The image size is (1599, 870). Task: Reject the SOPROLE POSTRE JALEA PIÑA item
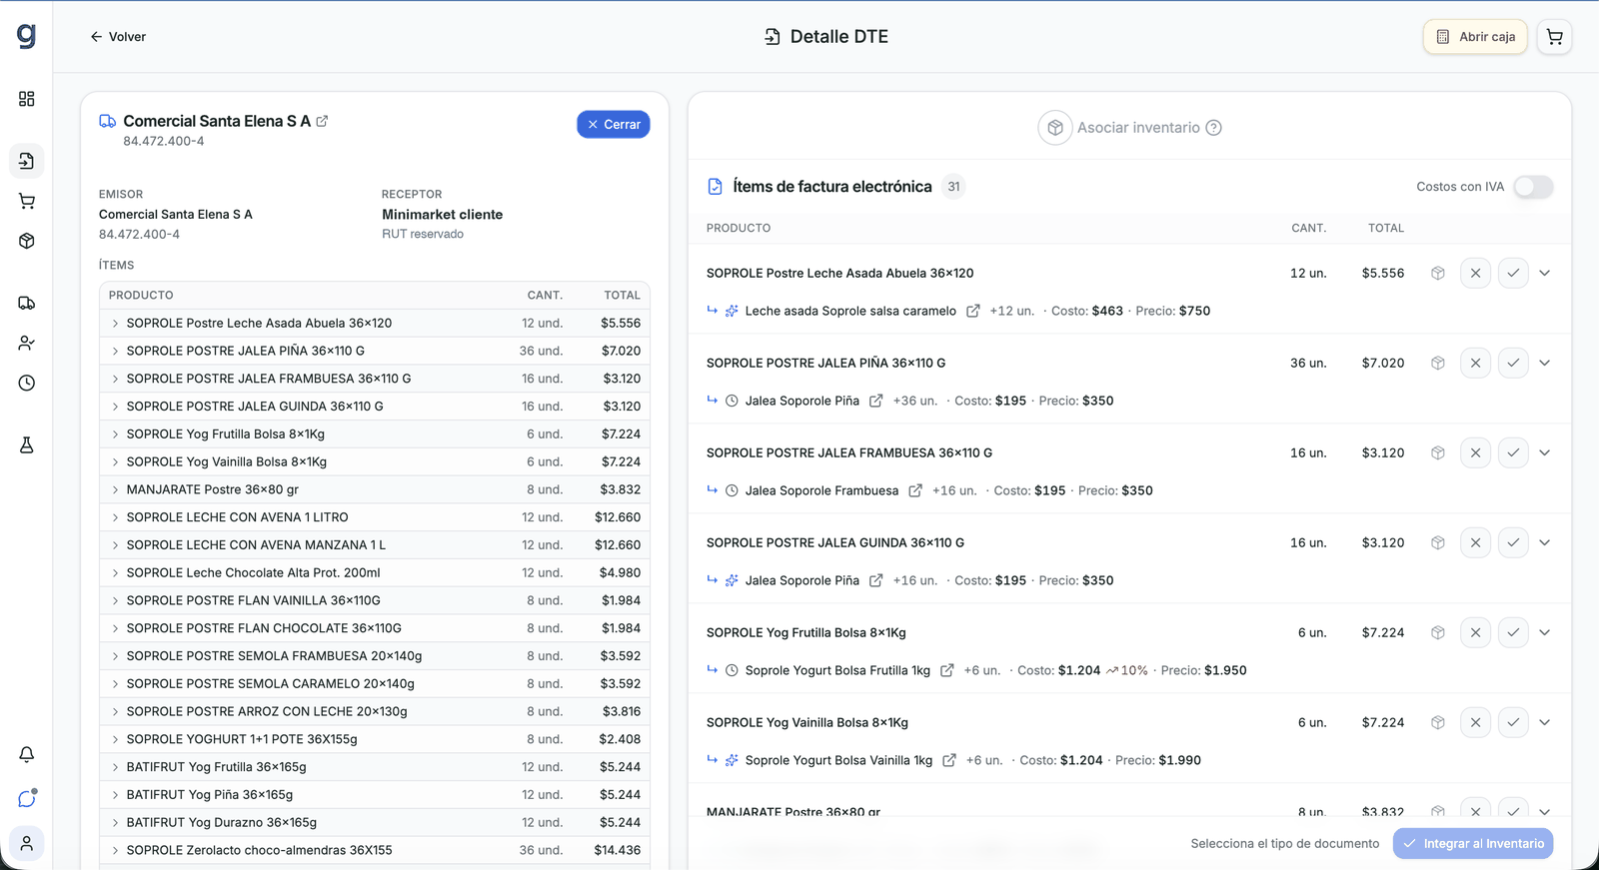click(x=1475, y=363)
